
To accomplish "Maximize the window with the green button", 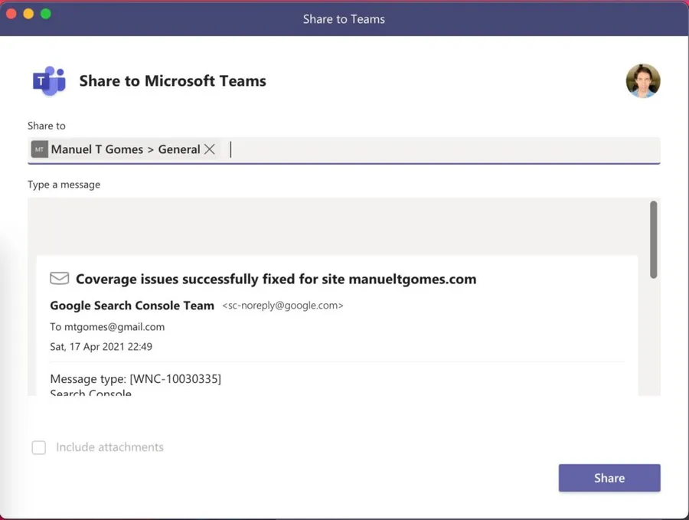I will coord(45,14).
